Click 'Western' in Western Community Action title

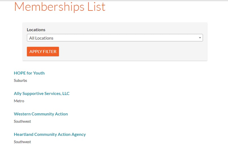coord(22,114)
